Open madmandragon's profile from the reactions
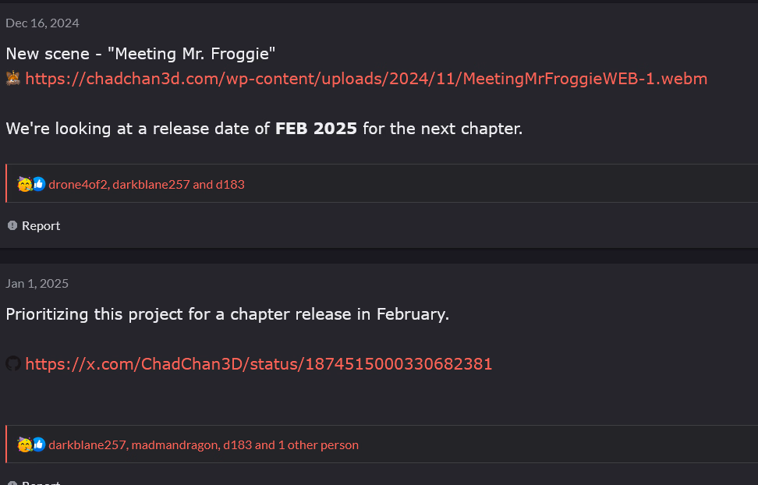758x485 pixels. click(174, 445)
